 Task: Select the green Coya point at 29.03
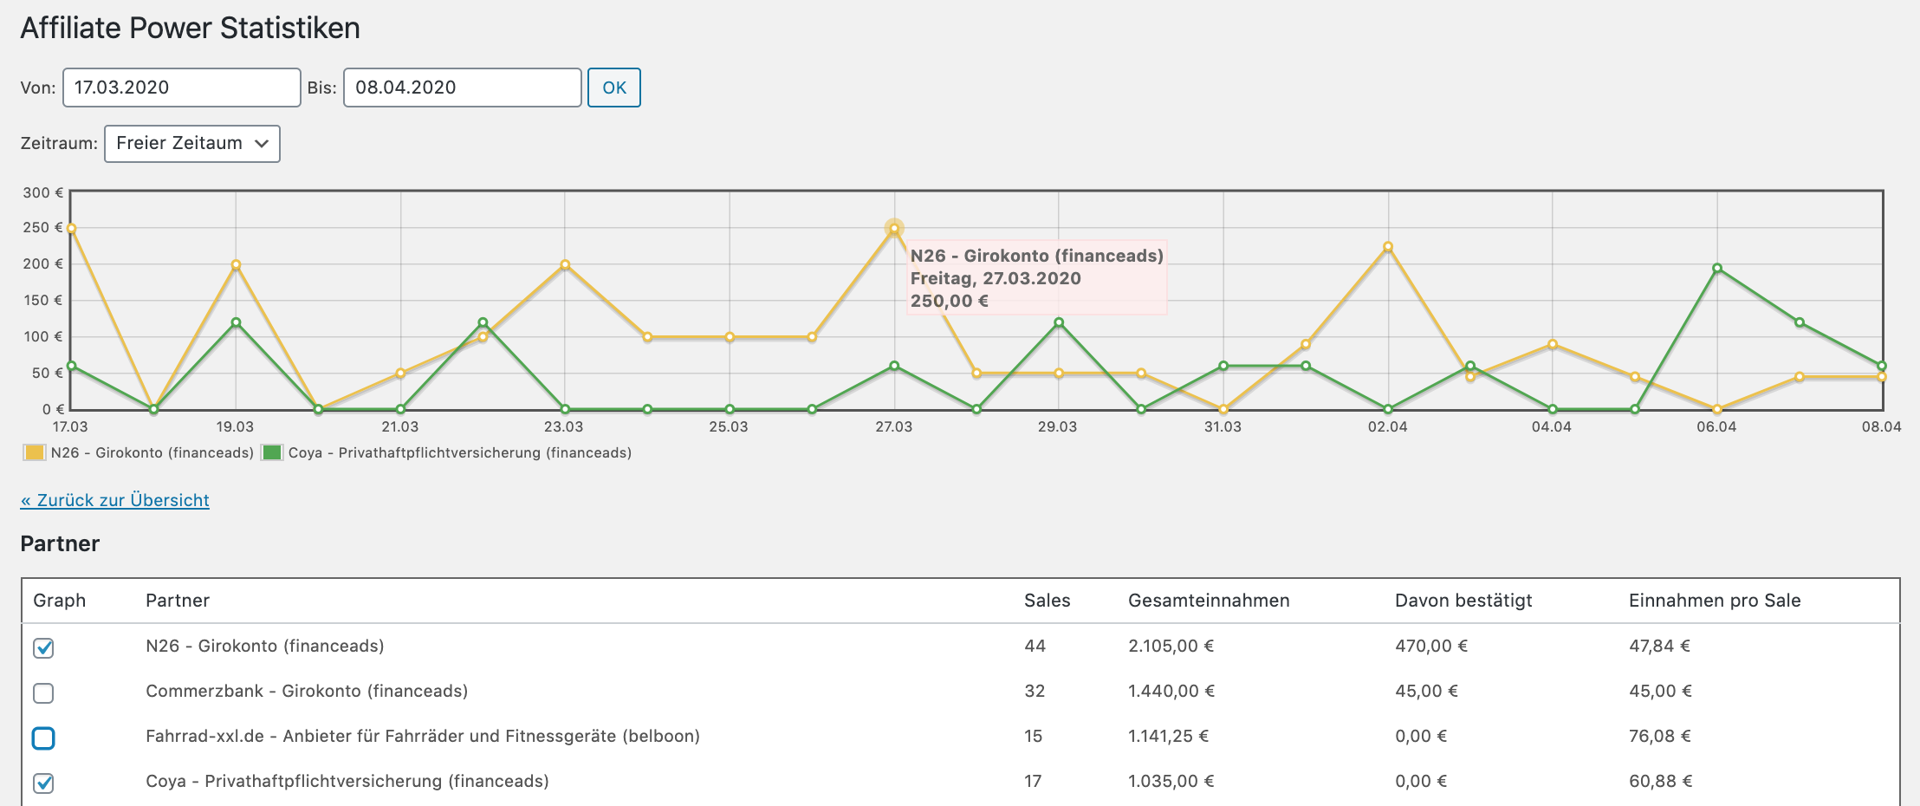1059,322
